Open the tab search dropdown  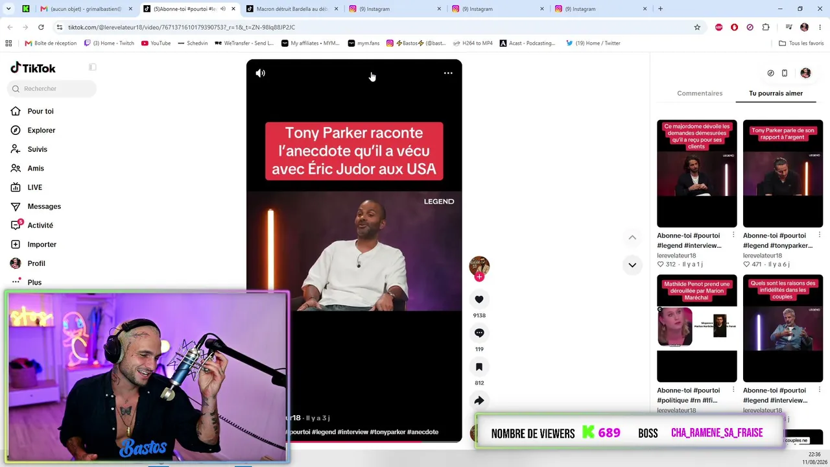(x=8, y=9)
